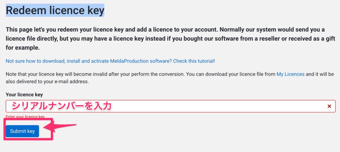Click the red 'Enter your licence key' error
Image resolution: width=340 pixels, height=152 pixels.
pyautogui.click(x=25, y=117)
